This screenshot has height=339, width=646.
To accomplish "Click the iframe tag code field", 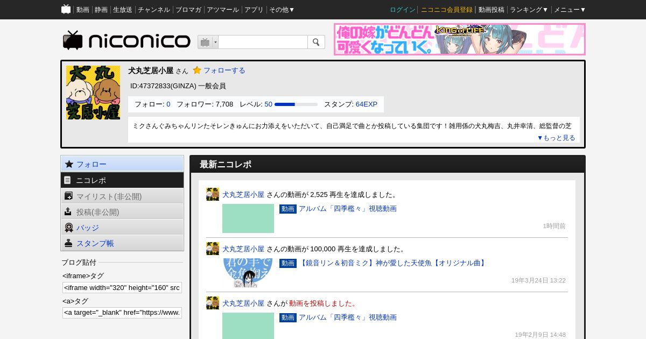I will point(122,287).
